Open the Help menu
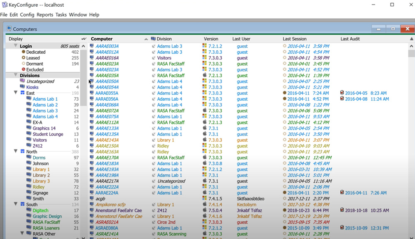 point(94,15)
